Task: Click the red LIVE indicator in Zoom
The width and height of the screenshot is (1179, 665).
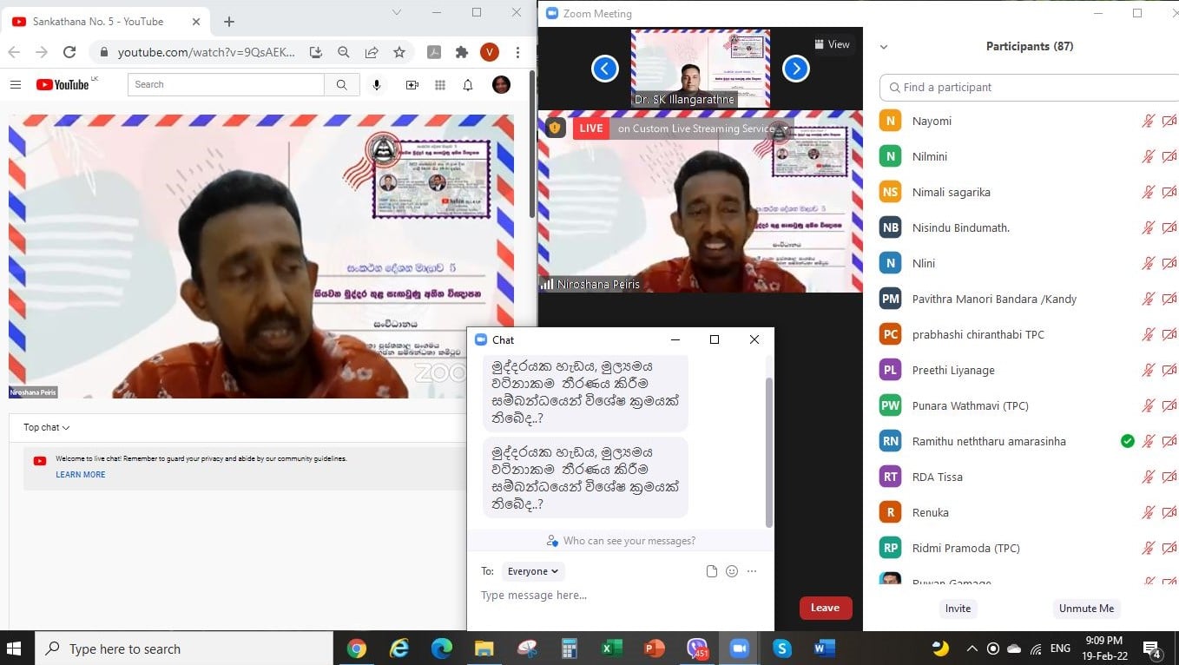Action: click(x=591, y=128)
